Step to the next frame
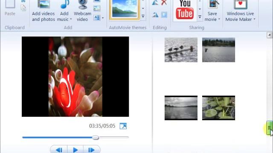 92,150
